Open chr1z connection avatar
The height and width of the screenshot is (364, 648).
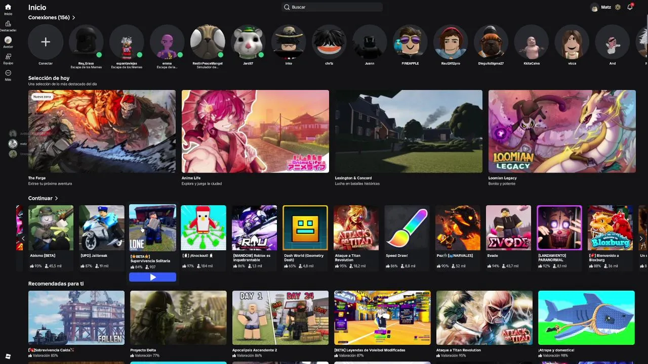[329, 42]
